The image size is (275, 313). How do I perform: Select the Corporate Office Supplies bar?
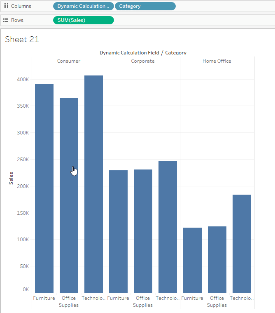[x=143, y=231]
